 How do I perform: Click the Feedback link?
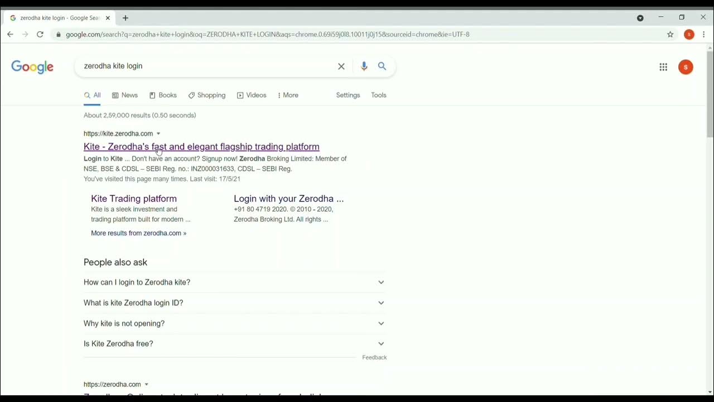point(374,357)
